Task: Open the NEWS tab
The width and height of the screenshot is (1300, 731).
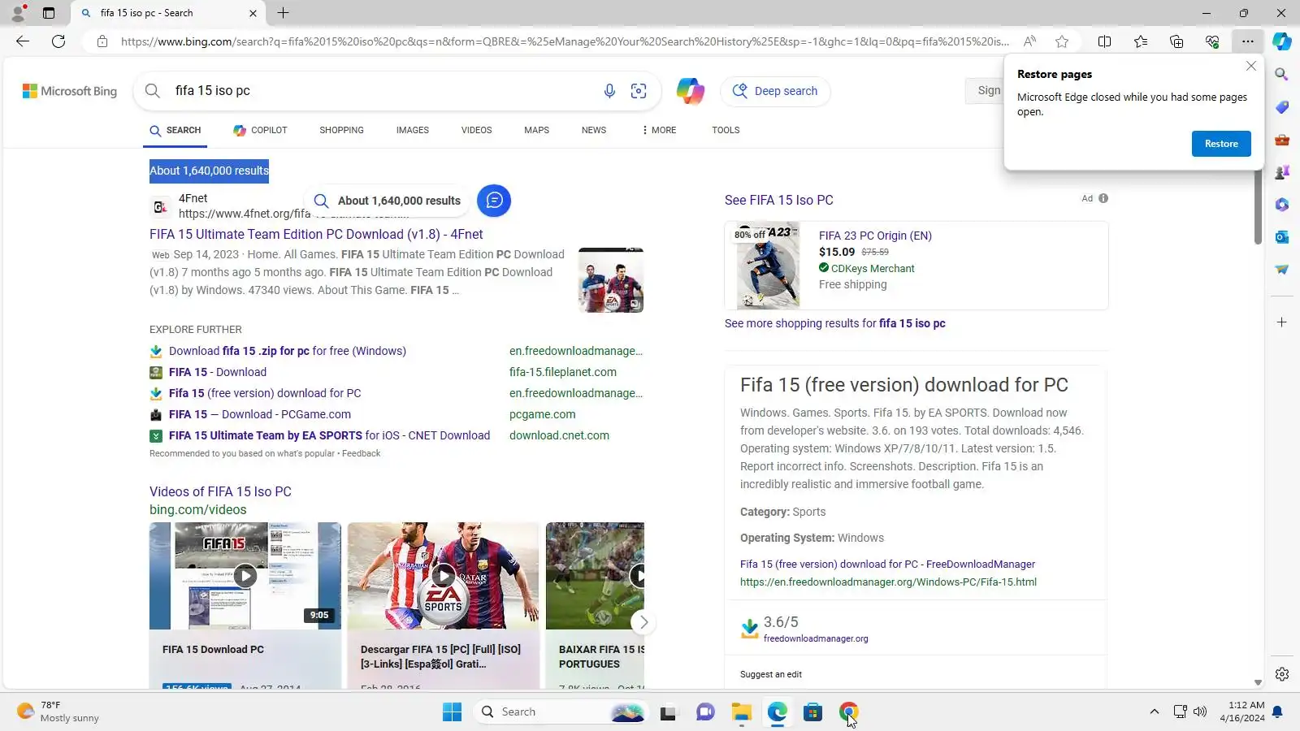Action: click(x=594, y=130)
